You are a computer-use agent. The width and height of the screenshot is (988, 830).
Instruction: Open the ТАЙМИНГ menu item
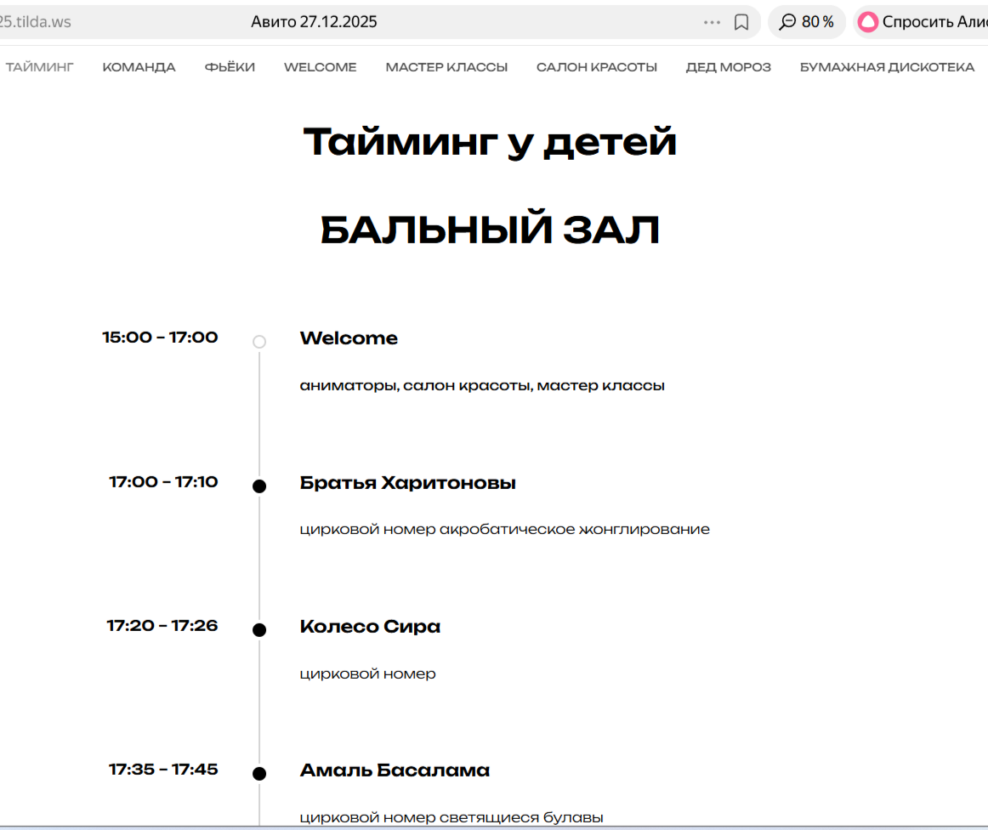[39, 67]
